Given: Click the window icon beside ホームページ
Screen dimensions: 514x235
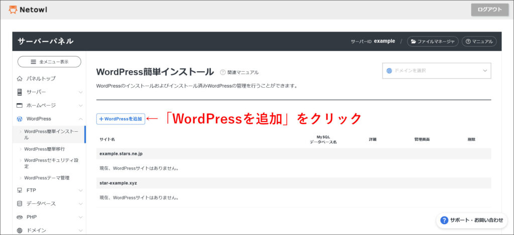Looking at the screenshot, I should click(x=20, y=105).
